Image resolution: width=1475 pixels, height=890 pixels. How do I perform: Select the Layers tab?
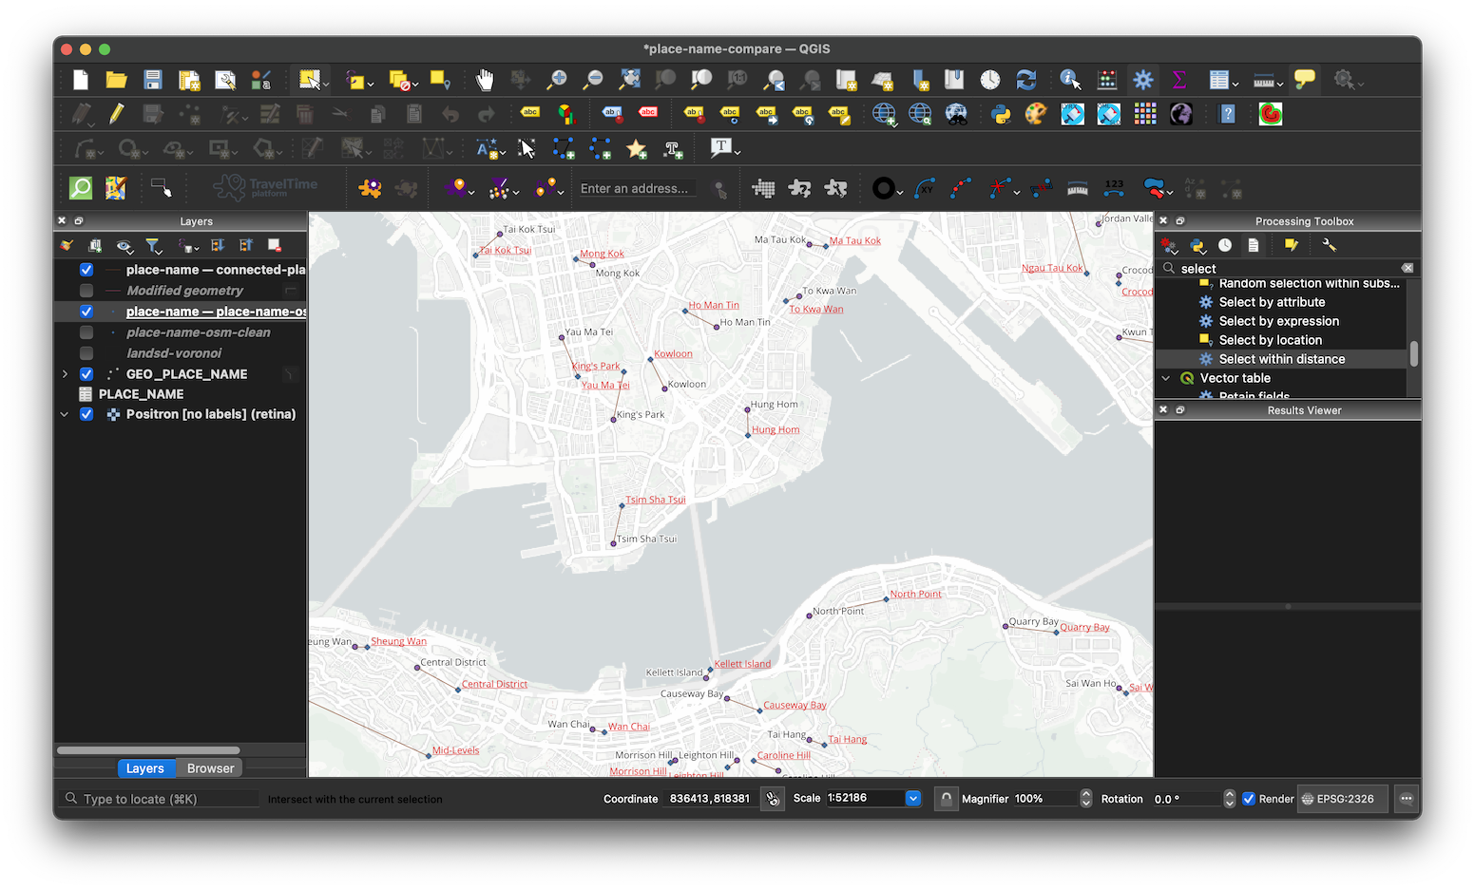144,768
